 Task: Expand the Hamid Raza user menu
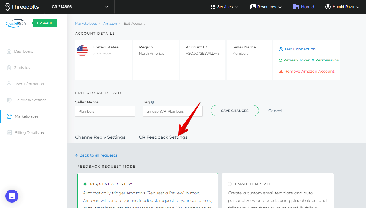pyautogui.click(x=342, y=7)
